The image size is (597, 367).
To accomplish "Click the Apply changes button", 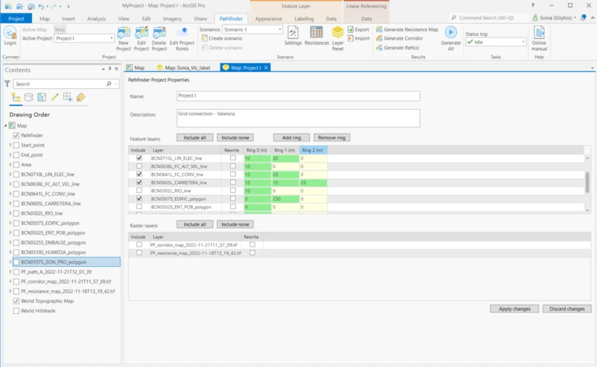I will click(514, 309).
